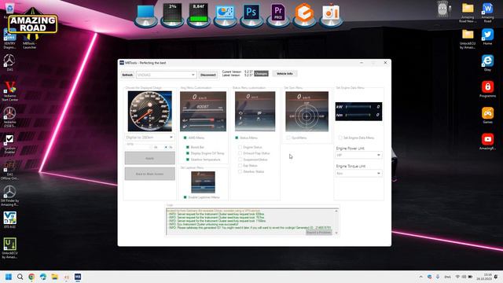Screen dimensions: 503x283
Task: Toggle Display Engine Oil Temp checkbox
Action: 188,153
